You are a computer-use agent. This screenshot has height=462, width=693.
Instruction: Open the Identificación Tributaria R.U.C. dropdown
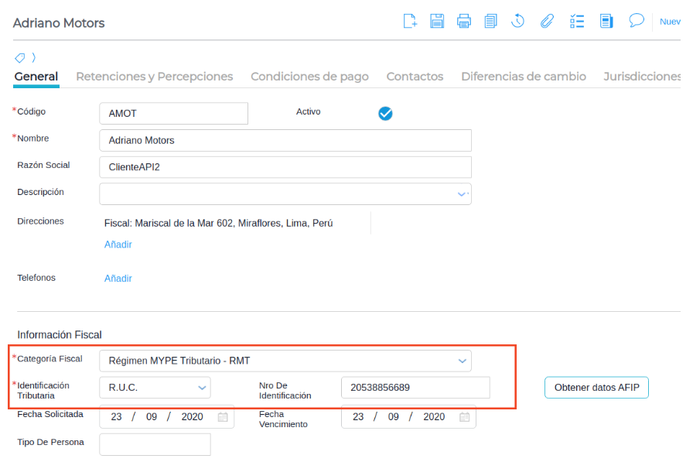[x=202, y=388]
